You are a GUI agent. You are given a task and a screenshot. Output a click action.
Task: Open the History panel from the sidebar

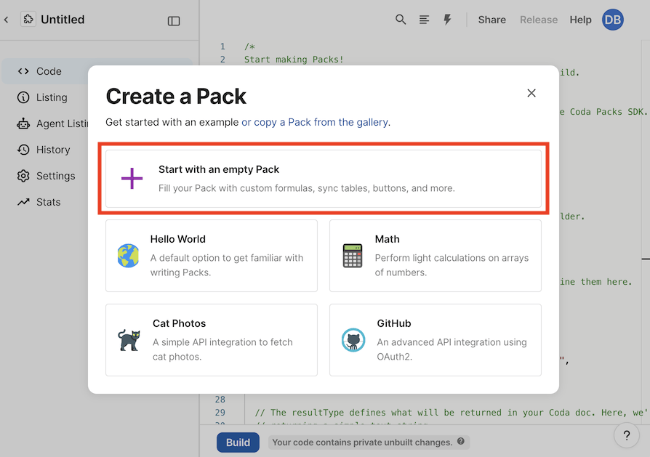coord(24,150)
